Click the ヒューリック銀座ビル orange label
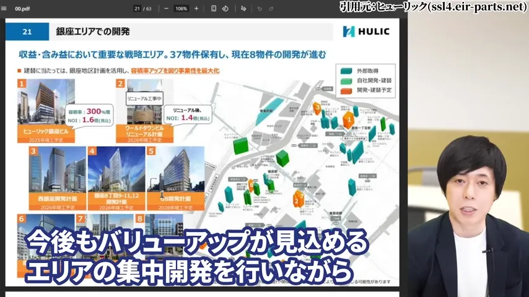 pyautogui.click(x=46, y=134)
